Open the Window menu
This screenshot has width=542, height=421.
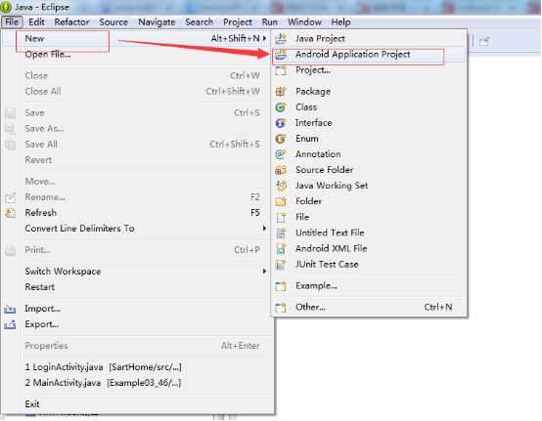[x=304, y=22]
